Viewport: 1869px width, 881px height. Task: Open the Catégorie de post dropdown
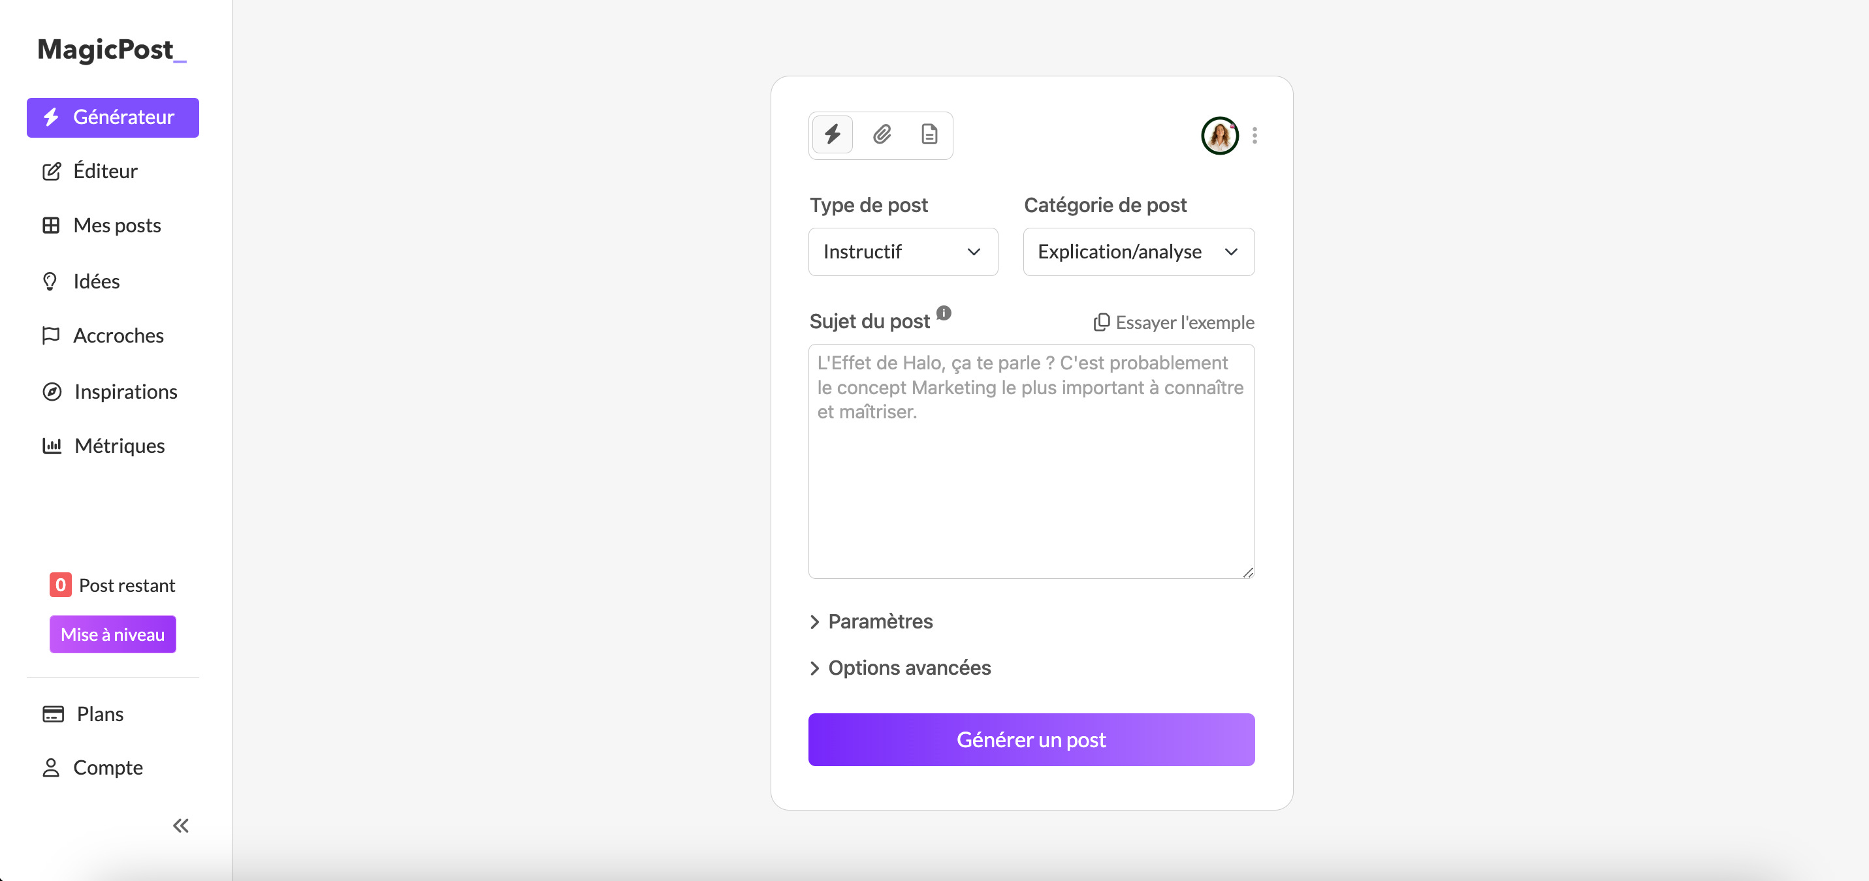(1138, 252)
